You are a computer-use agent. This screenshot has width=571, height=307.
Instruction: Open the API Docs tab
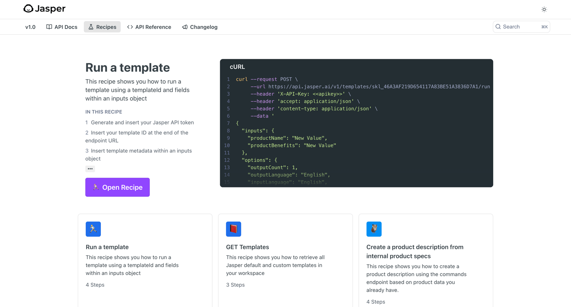[62, 27]
